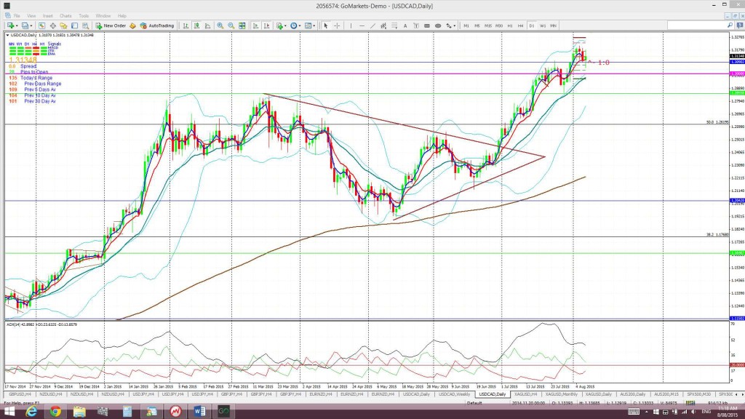
Task: Toggle the Terminal window icon
Action: (75, 25)
